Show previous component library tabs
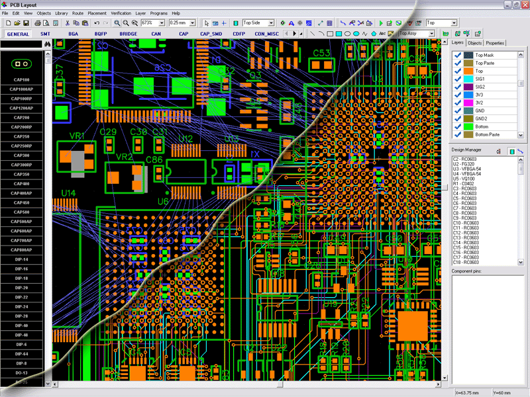The image size is (530, 397). click(287, 34)
